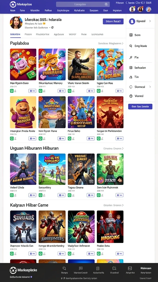The height and width of the screenshot is (282, 158).
Task: Switch to the Poudtorma tab
Action: pos(43,34)
